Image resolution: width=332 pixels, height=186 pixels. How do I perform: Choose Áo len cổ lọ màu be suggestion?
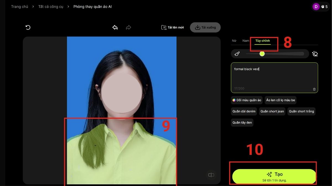point(281,100)
